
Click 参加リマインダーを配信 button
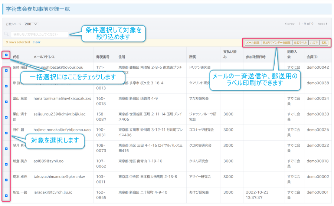276,43
